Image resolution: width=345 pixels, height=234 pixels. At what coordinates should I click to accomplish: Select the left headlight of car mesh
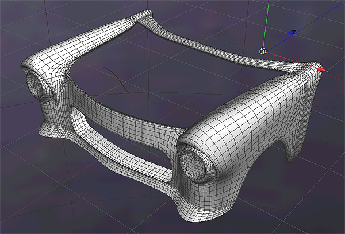(35, 85)
